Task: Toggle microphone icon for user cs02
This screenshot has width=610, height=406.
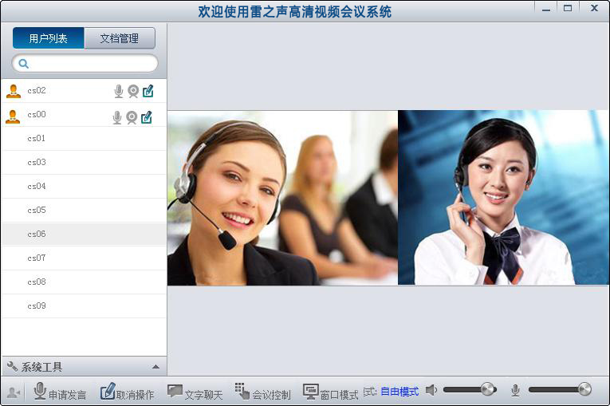Action: tap(119, 91)
